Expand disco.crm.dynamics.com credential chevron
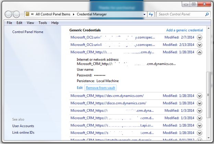The height and width of the screenshot is (144, 214). tap(200, 103)
